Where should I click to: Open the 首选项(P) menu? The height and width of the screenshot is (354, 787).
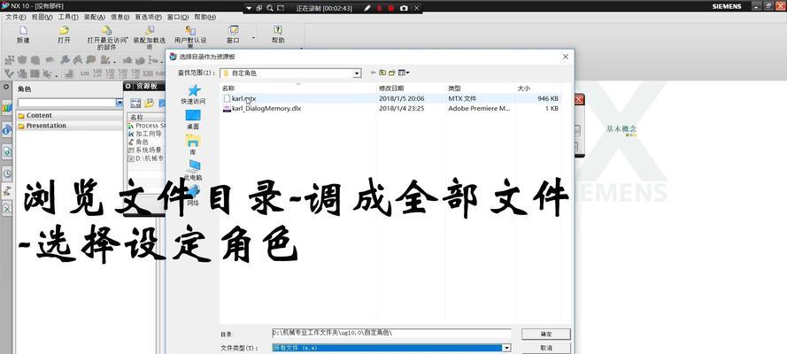coord(148,17)
